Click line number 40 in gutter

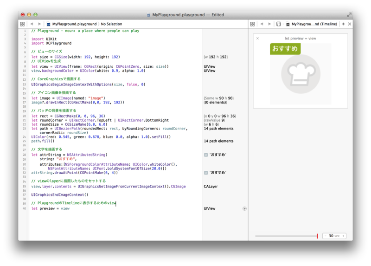[x=24, y=208]
